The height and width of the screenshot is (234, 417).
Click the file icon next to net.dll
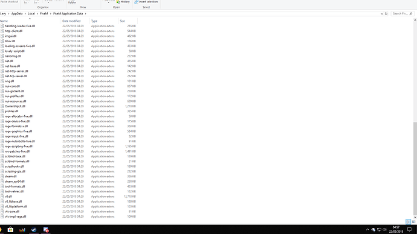pos(2,61)
